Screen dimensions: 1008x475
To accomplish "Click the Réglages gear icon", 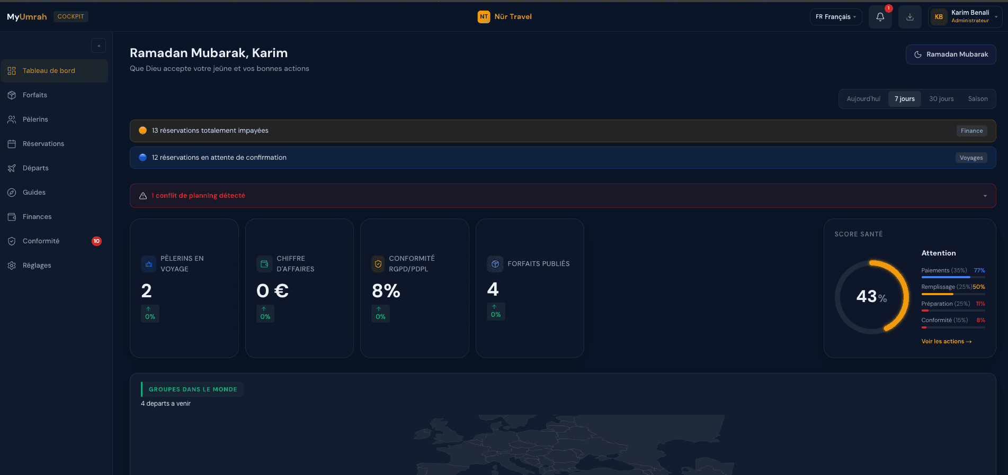I will (x=12, y=266).
